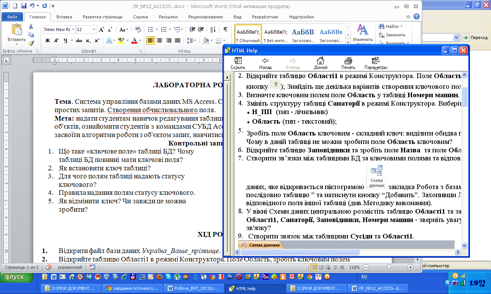Click the subscript x₂ icon
The width and height of the screenshot is (491, 294).
(88, 41)
